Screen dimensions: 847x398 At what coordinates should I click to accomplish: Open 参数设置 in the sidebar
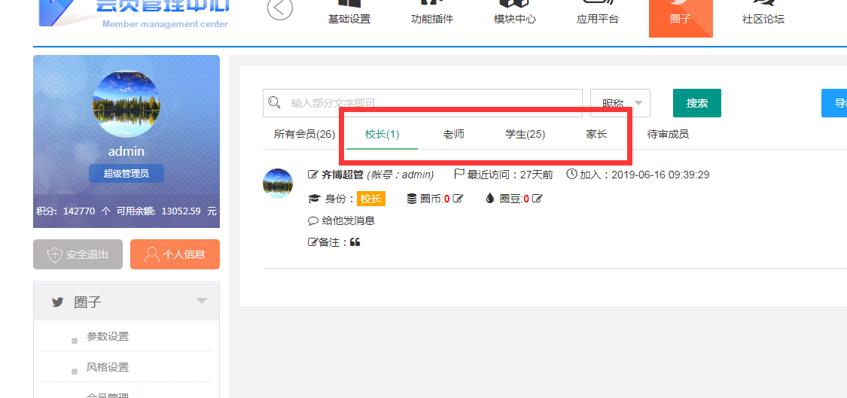point(108,336)
